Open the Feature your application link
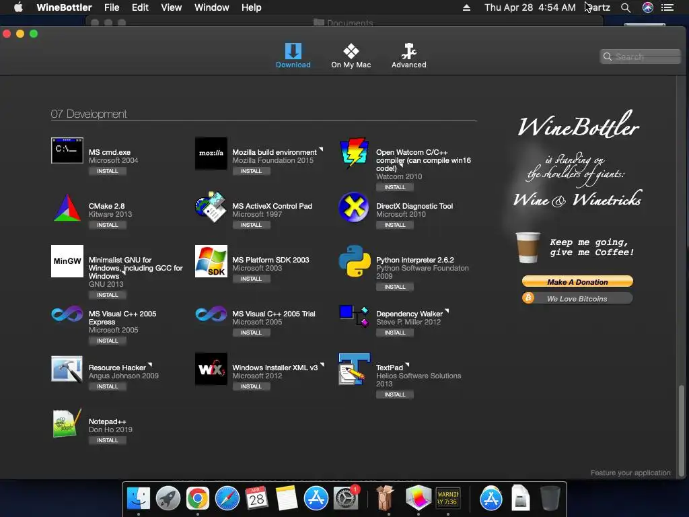 pos(630,473)
